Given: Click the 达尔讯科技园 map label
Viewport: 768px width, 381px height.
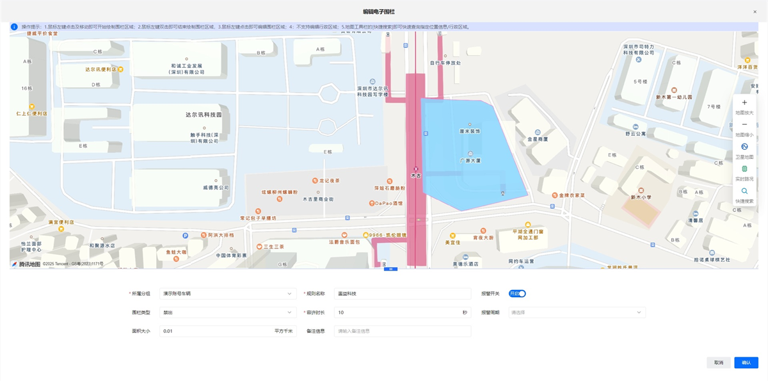Looking at the screenshot, I should tap(204, 114).
